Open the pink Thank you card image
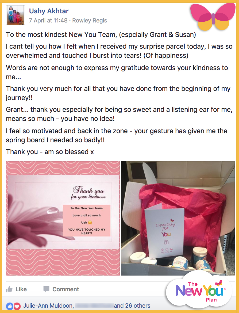Viewport: 239px width, 313px height. click(63, 218)
